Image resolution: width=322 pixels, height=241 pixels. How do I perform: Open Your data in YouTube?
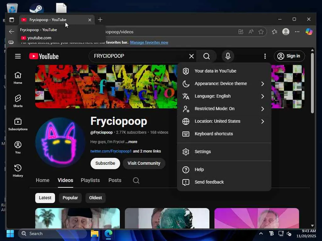tap(224, 71)
